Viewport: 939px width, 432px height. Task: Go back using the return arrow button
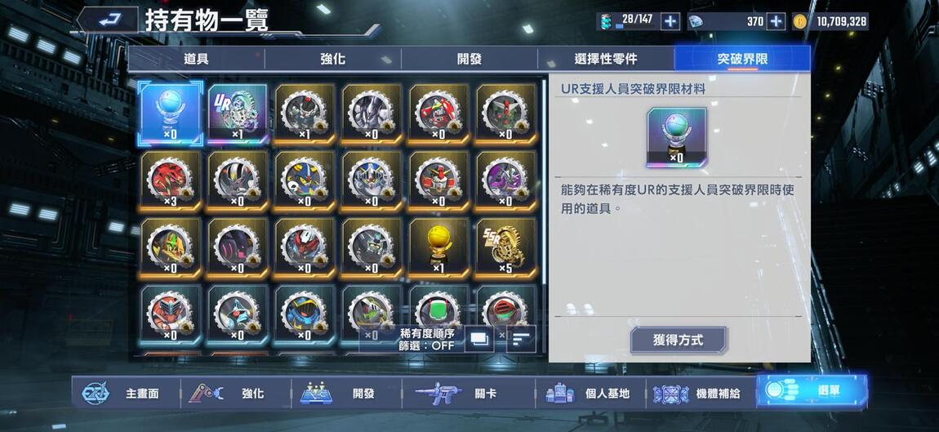click(108, 20)
